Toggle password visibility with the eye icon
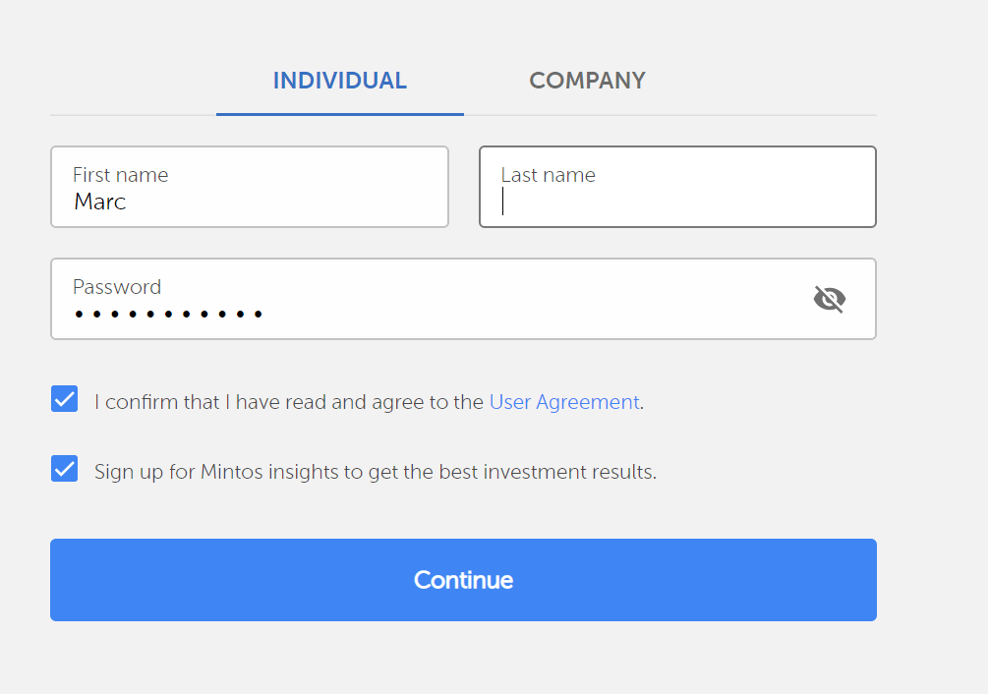 point(830,299)
